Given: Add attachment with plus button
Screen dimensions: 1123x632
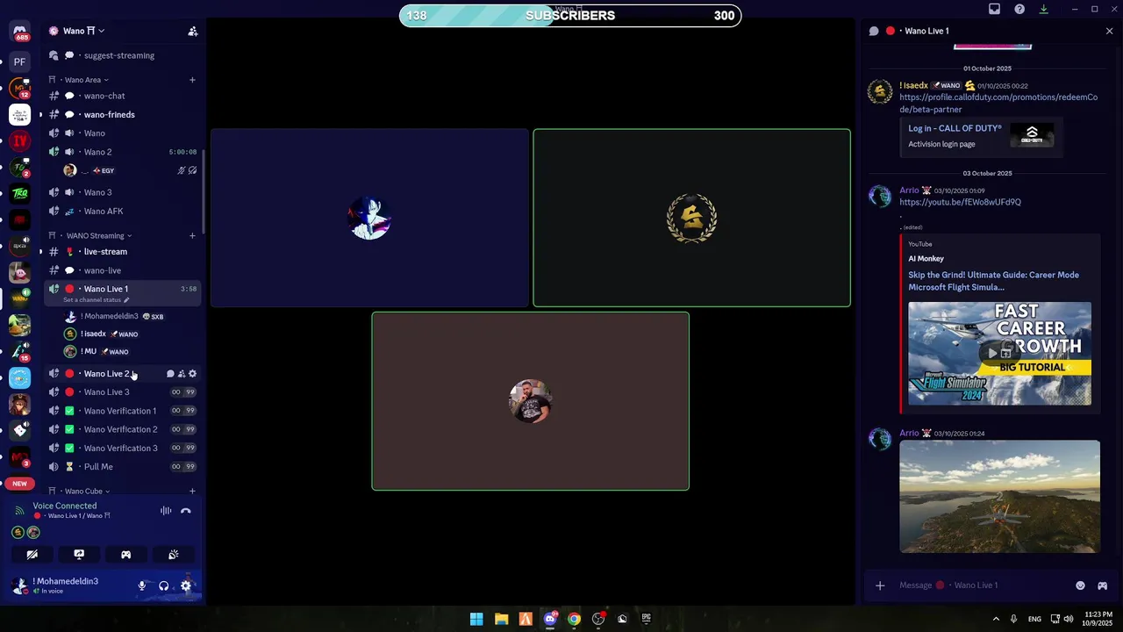Looking at the screenshot, I should (880, 585).
